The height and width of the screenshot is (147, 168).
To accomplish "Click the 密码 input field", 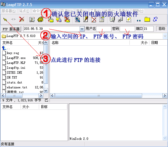I will pyautogui.click(x=127, y=29).
